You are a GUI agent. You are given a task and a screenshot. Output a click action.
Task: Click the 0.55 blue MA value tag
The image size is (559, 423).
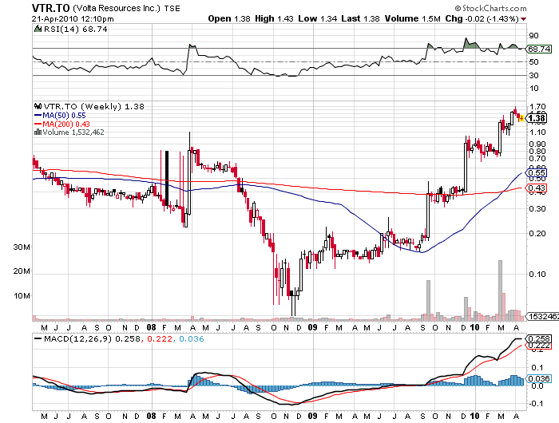point(536,173)
